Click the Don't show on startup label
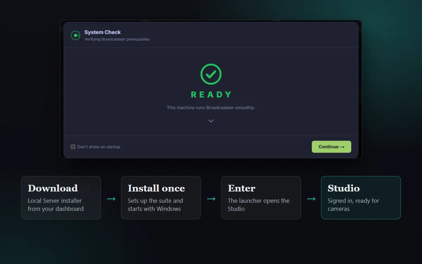422x264 pixels. [99, 147]
